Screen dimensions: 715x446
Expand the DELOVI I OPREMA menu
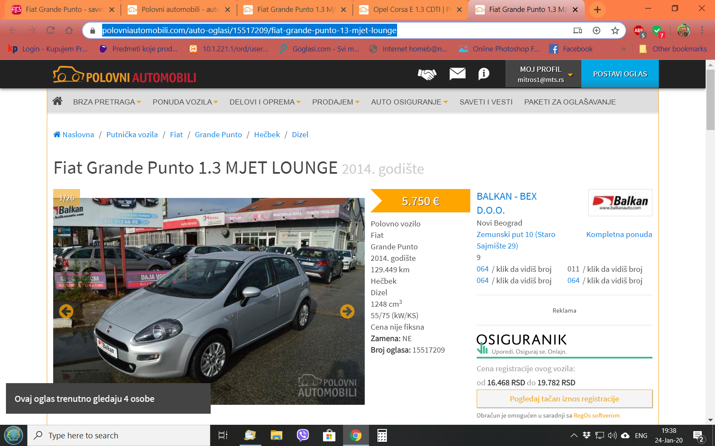tap(265, 102)
